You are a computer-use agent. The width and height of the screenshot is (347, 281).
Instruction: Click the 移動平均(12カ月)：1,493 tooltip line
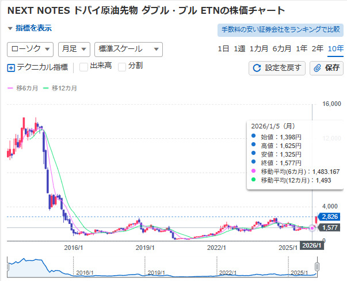(x=291, y=180)
